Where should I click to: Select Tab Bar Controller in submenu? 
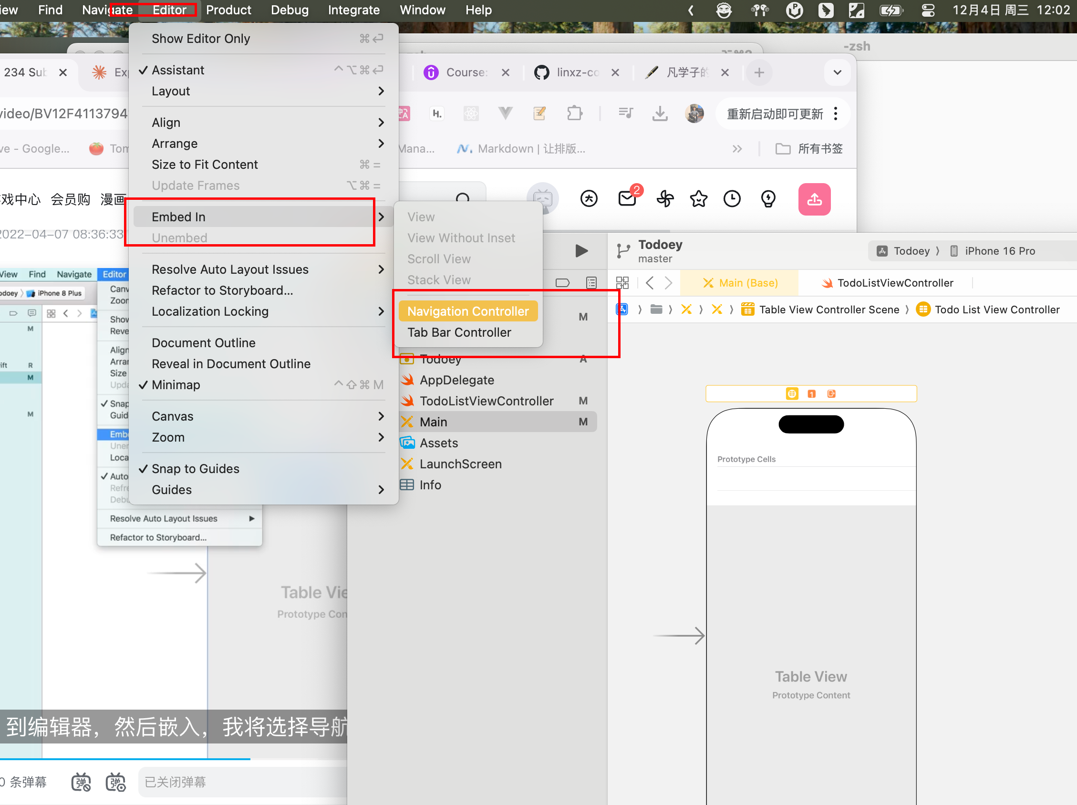tap(468, 333)
